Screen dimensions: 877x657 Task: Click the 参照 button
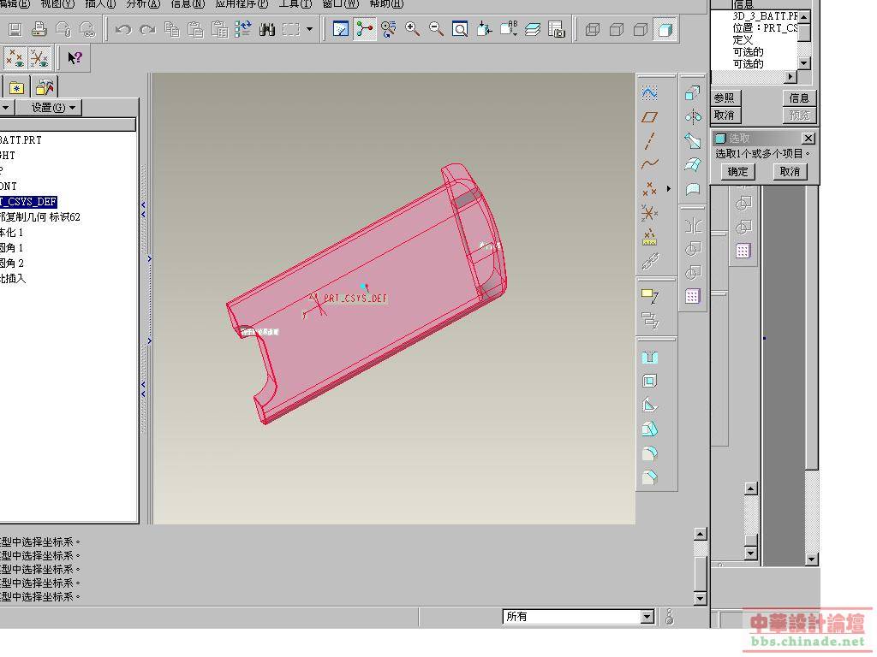tap(725, 98)
